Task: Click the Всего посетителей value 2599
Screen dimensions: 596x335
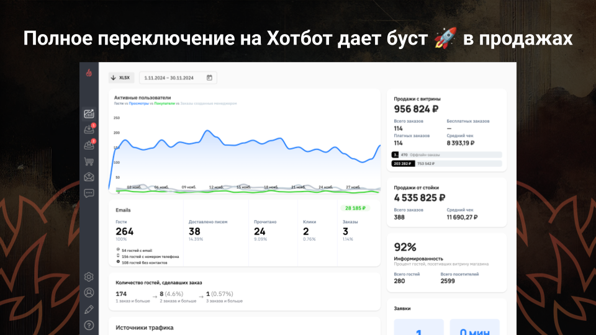Action: point(448,281)
